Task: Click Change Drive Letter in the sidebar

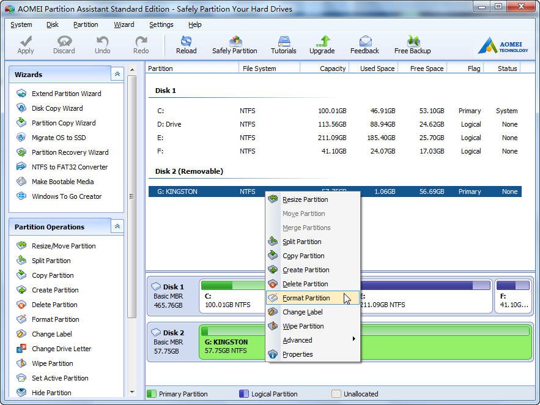Action: coord(61,349)
